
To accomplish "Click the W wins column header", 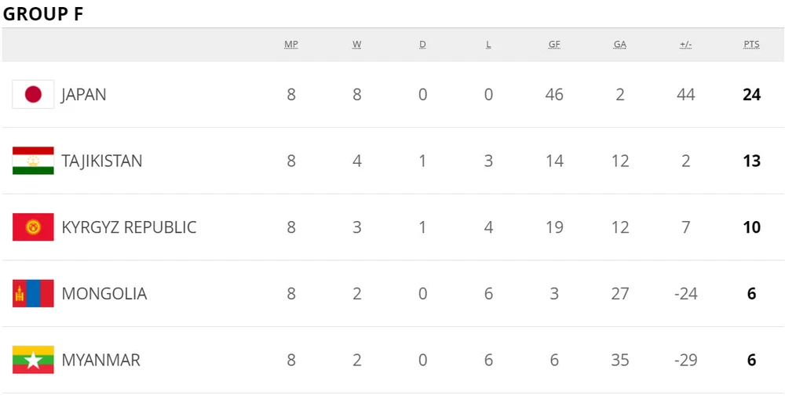I will [357, 45].
